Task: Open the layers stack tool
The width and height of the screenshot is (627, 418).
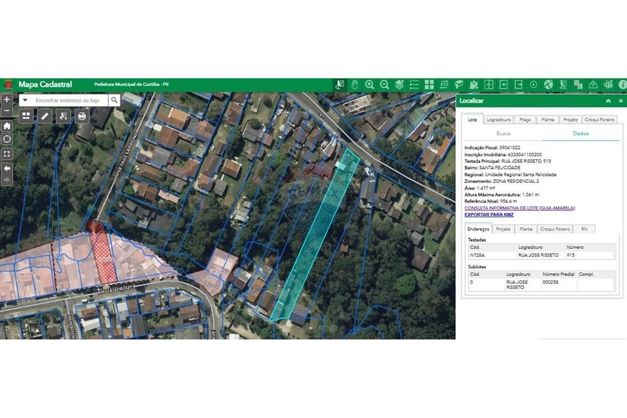Action: click(x=399, y=85)
